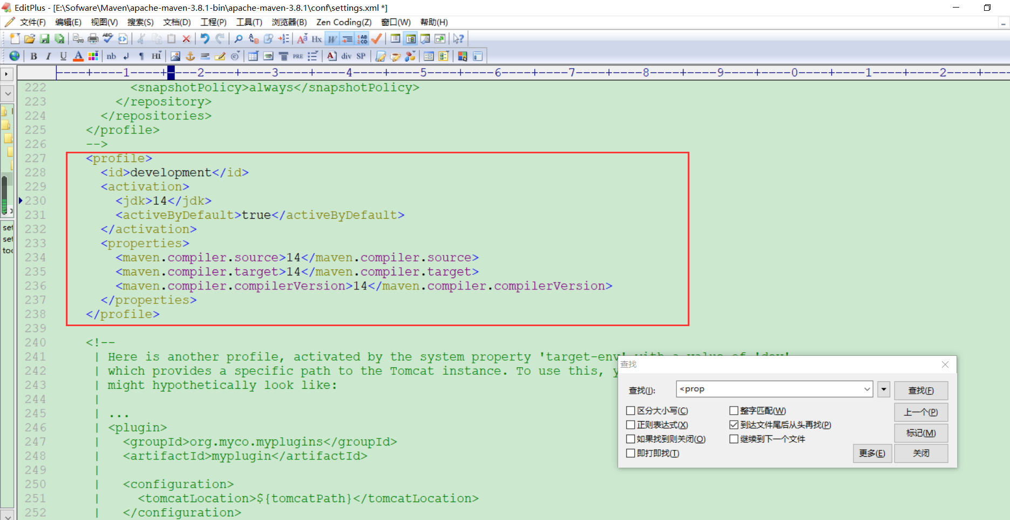Viewport: 1010px width, 520px height.
Task: Insert a table tag
Action: click(x=253, y=56)
